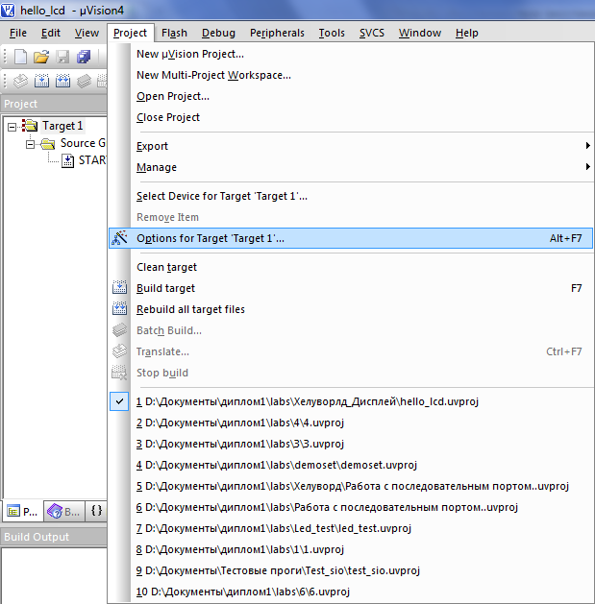Click the Project panel title header

click(x=54, y=104)
